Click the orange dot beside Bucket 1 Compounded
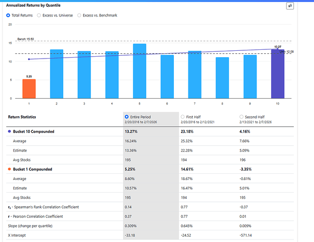Viewport: 314px width, 242px height. 9,169
